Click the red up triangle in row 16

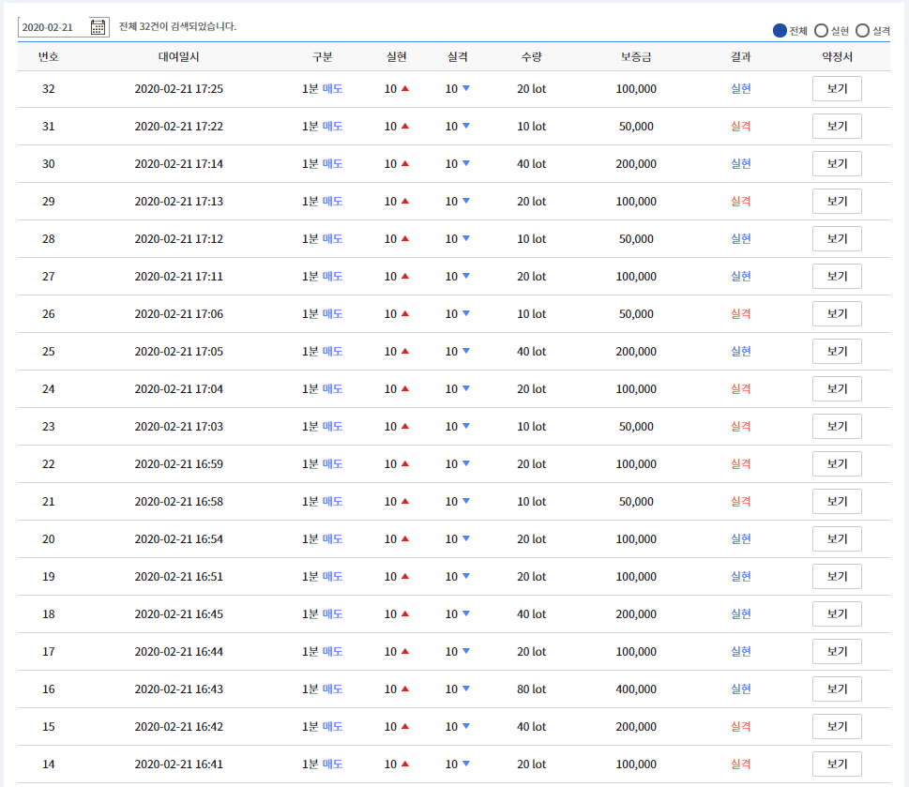point(405,689)
